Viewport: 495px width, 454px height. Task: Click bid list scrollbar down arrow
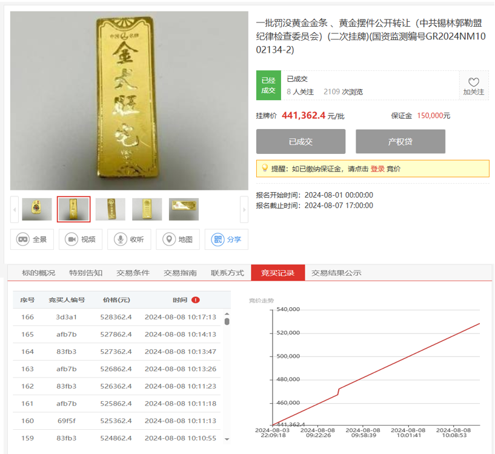point(227,439)
